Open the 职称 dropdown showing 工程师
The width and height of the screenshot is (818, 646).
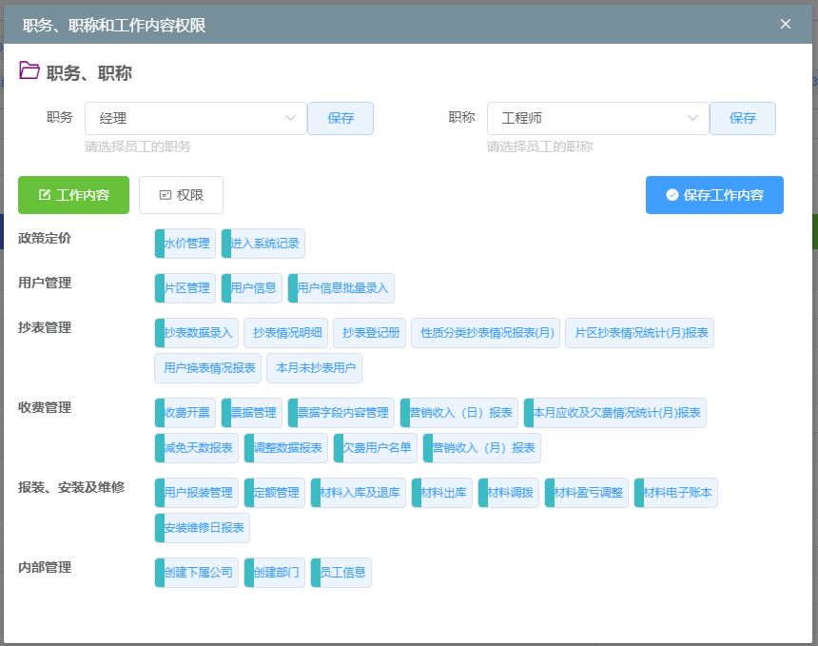597,119
